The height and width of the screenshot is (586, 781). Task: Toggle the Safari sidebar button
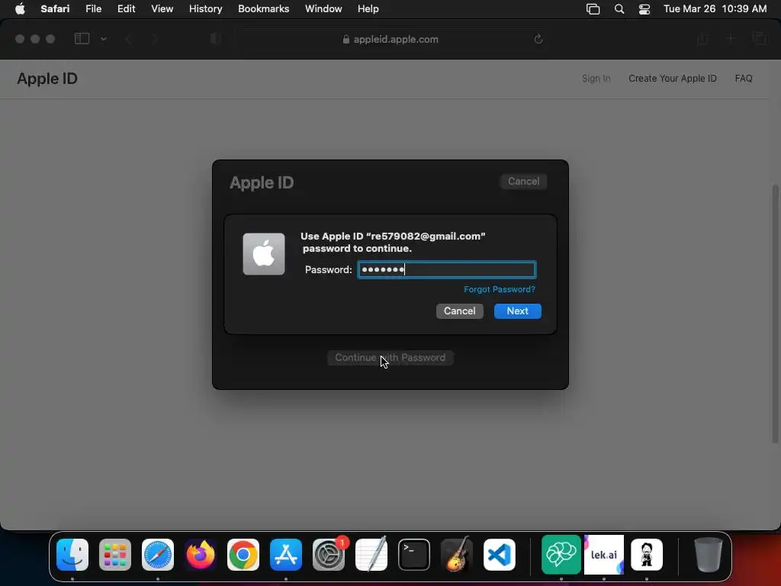coord(82,39)
